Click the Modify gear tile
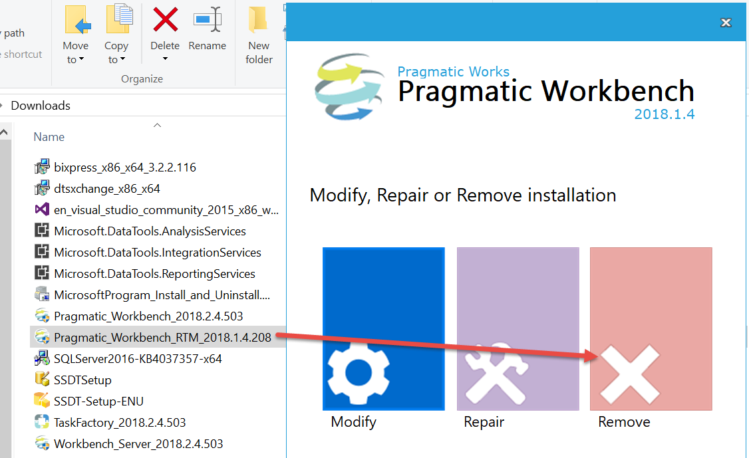The width and height of the screenshot is (749, 458). [383, 328]
